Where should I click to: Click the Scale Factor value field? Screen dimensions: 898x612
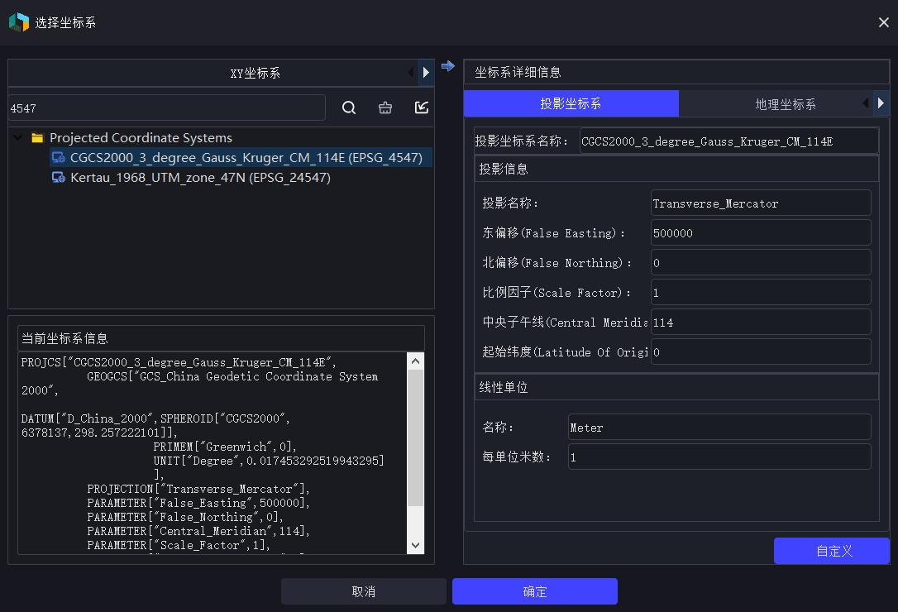pos(761,293)
